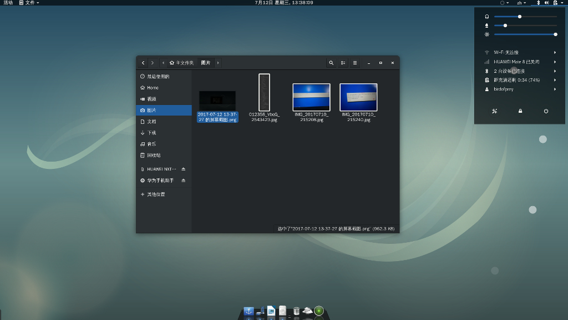Open the cloud app in dock
Screen dimensions: 568x320
click(307, 311)
